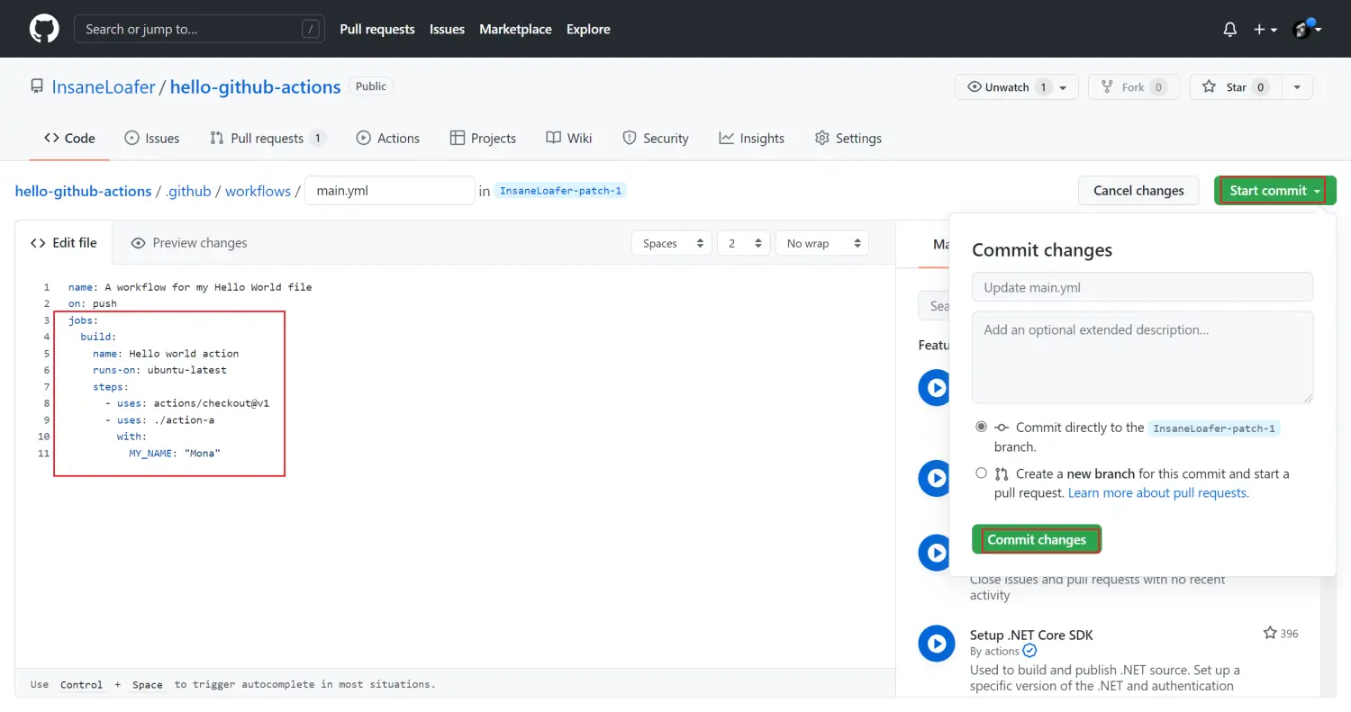Expand the dropdown next to Star

(x=1297, y=87)
